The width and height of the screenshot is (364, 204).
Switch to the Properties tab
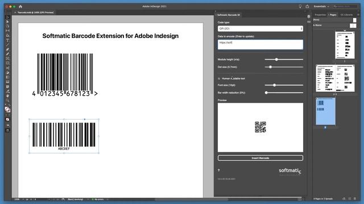click(320, 15)
